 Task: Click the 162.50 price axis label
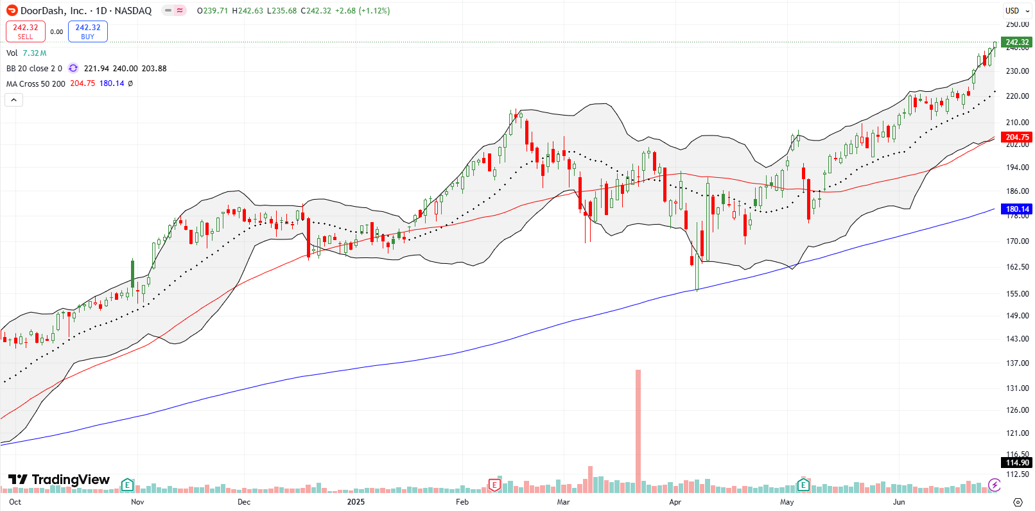pos(1017,267)
